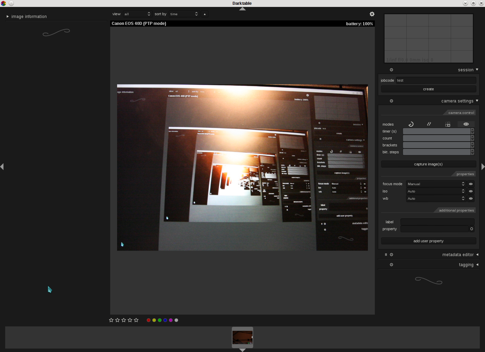485x352 pixels.
Task: Apply blue color label
Action: 165,320
